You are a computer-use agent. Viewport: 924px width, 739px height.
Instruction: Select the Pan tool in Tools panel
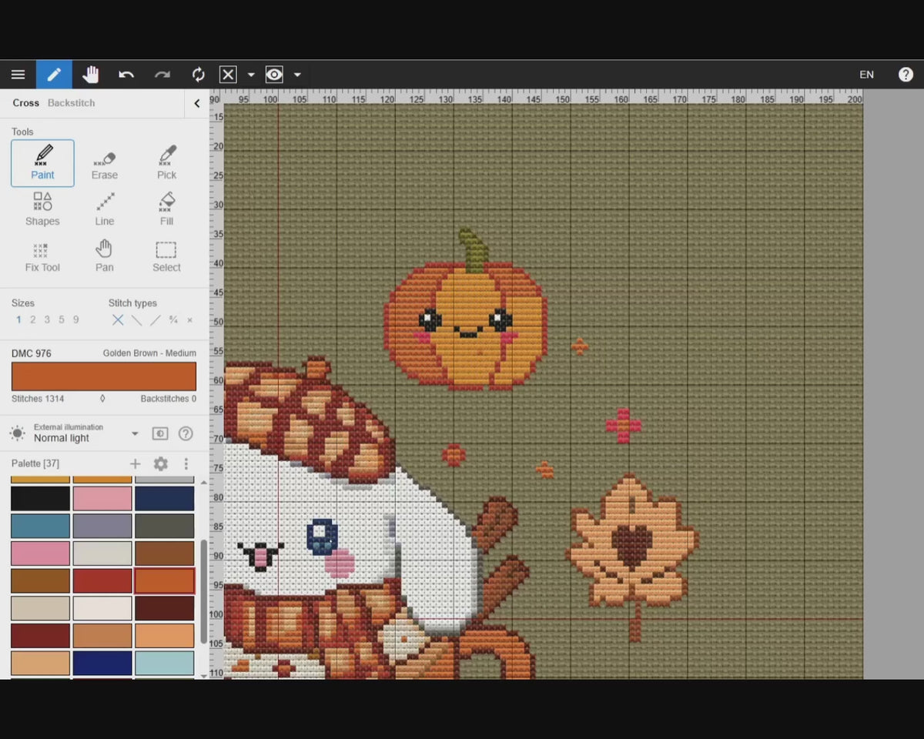pyautogui.click(x=105, y=256)
